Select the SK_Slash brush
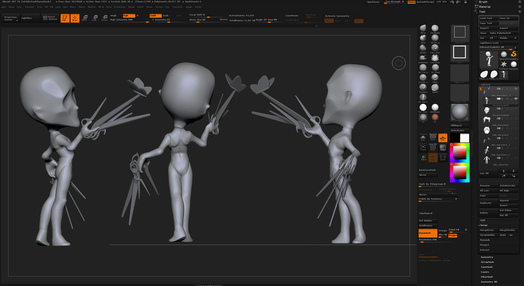 (435, 68)
